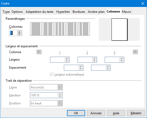Click the Rétablir button
147x118 pixels.
(x=136, y=113)
